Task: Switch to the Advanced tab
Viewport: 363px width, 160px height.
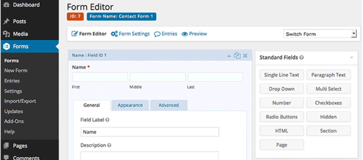Action: click(x=169, y=105)
